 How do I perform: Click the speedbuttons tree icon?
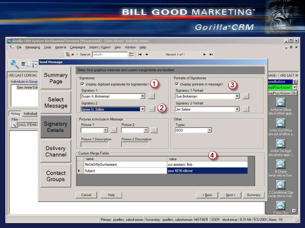(295, 82)
